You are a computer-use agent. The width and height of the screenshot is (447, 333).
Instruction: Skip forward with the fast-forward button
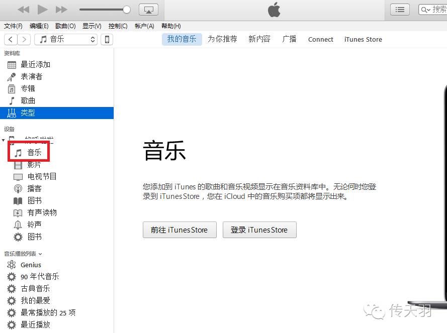pos(61,10)
